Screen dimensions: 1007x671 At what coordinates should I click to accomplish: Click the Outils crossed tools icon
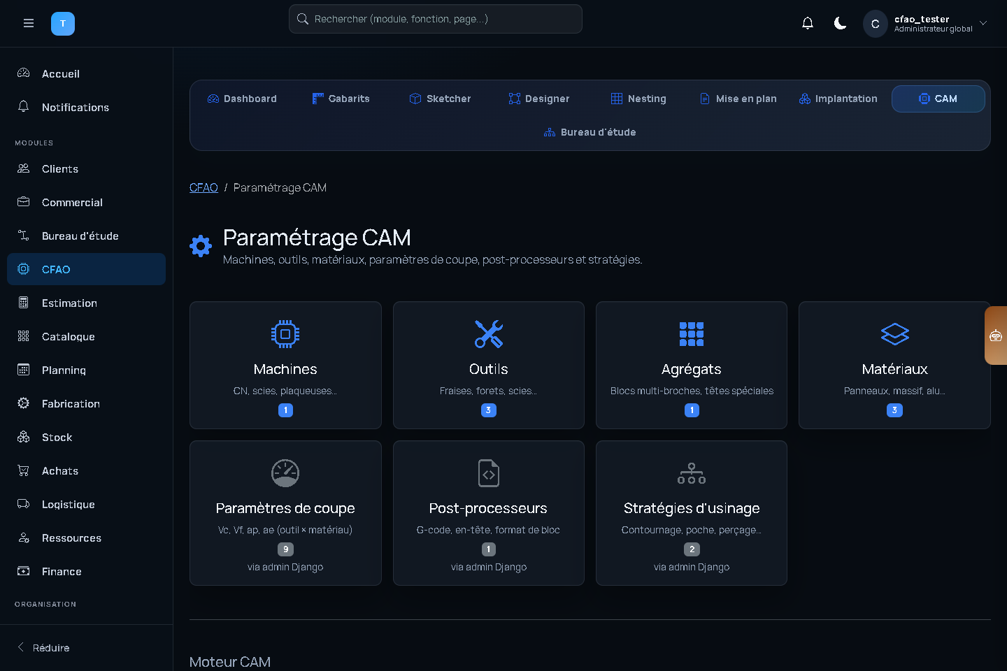[489, 334]
